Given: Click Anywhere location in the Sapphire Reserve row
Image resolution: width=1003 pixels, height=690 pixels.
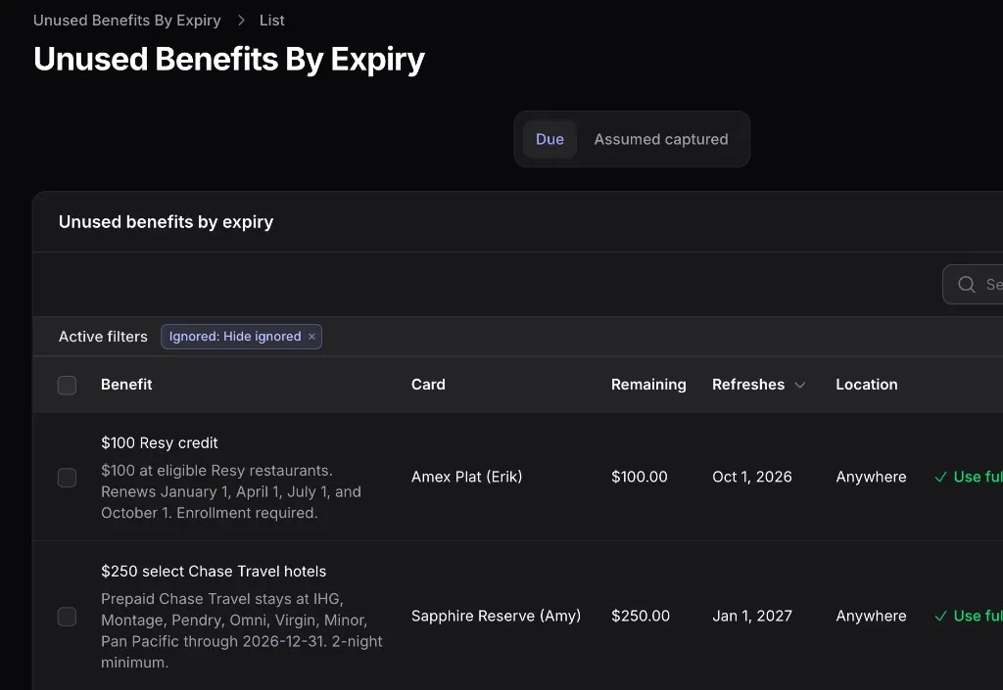Looking at the screenshot, I should [x=871, y=616].
